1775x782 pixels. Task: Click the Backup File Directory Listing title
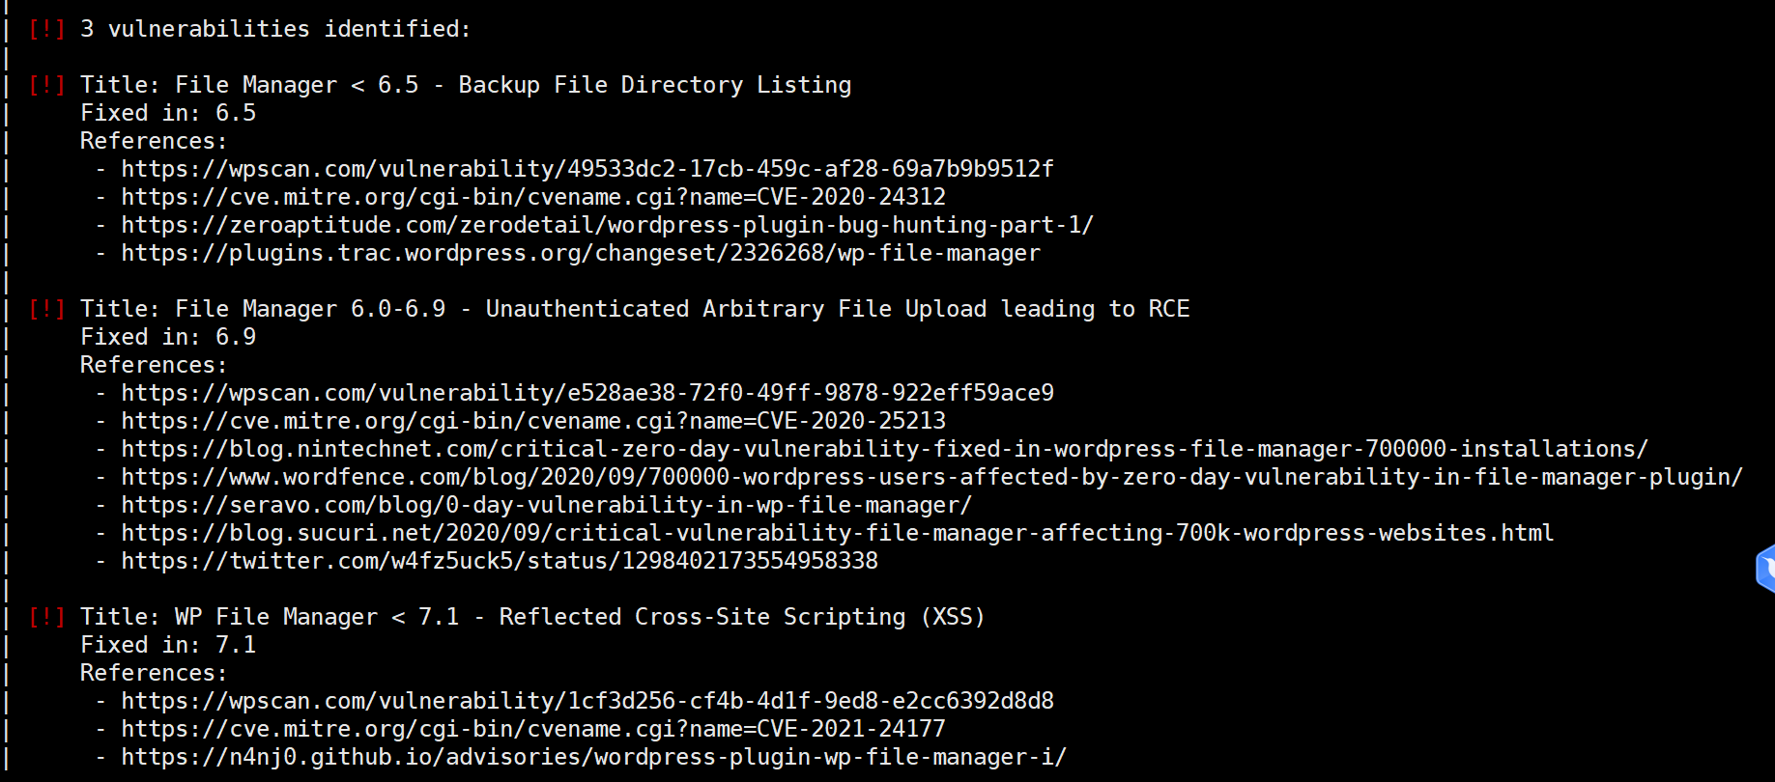tap(465, 85)
